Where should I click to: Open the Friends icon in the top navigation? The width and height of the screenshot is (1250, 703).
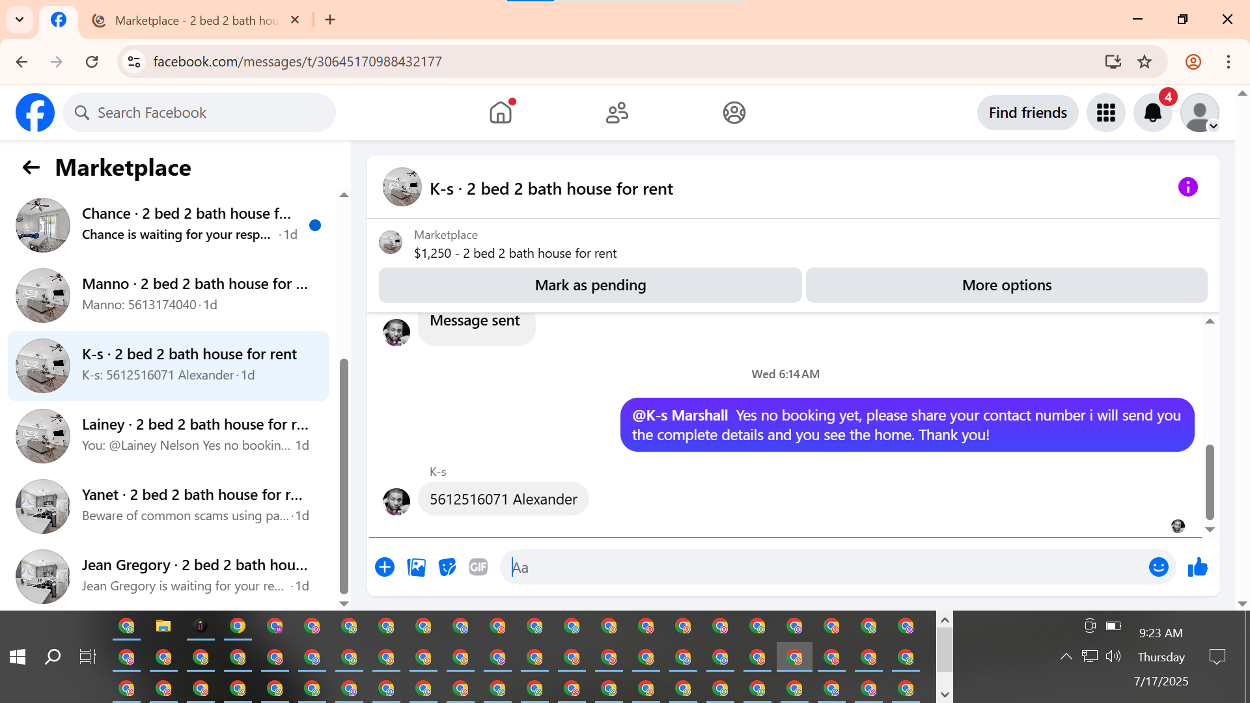click(x=617, y=113)
